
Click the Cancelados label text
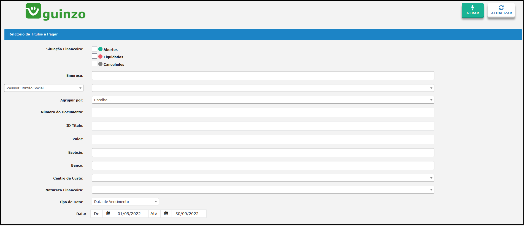pyautogui.click(x=114, y=64)
